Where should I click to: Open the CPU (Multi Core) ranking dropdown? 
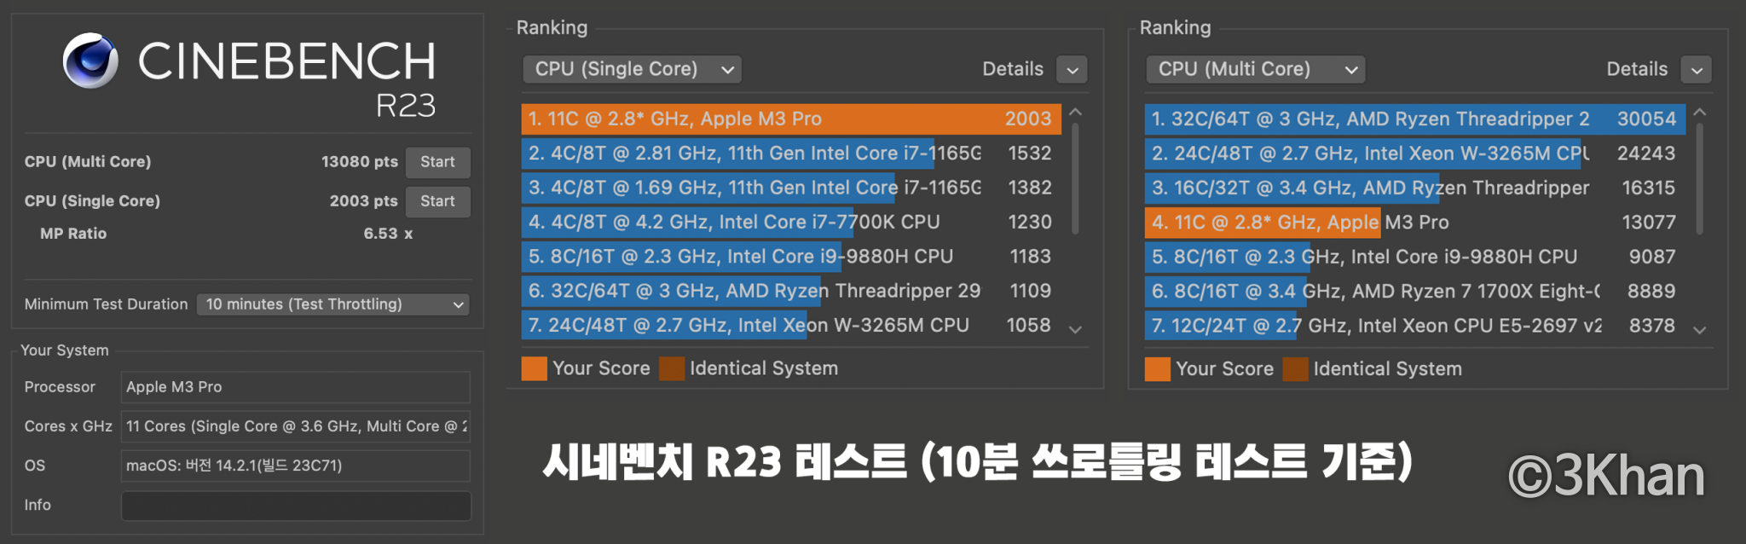tap(1255, 69)
